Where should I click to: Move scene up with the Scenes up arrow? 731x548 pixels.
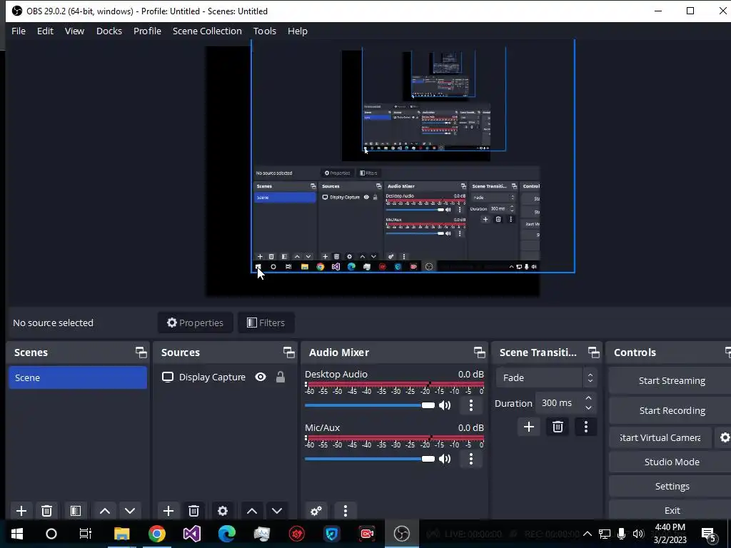click(105, 511)
